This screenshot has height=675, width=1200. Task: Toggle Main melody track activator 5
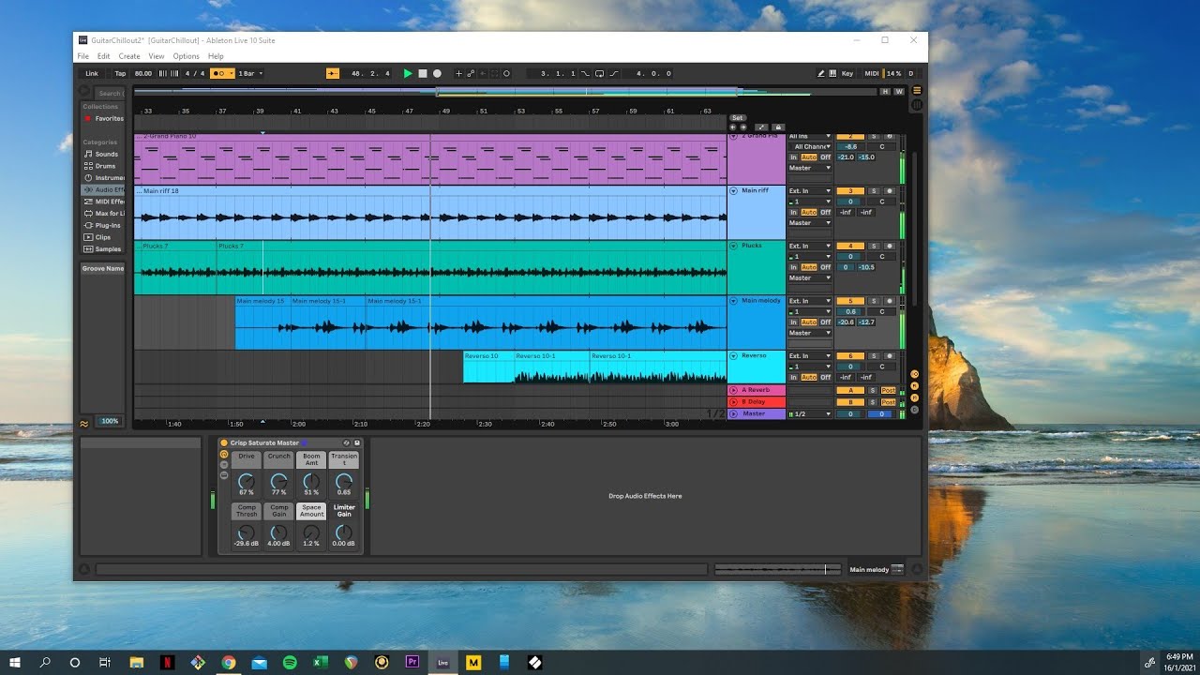[850, 301]
